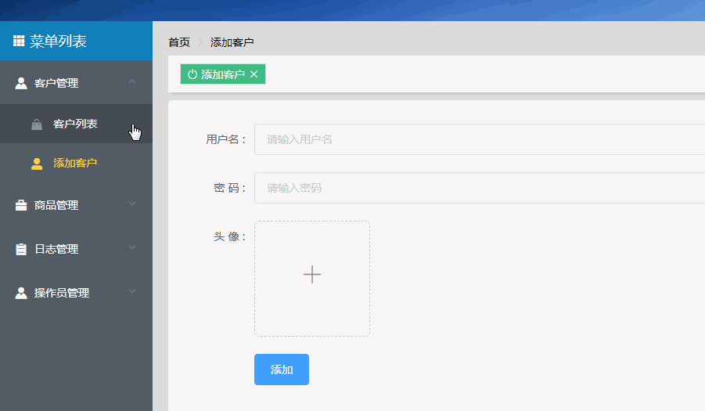Click the briefcase icon next to 商品管理

(21, 205)
